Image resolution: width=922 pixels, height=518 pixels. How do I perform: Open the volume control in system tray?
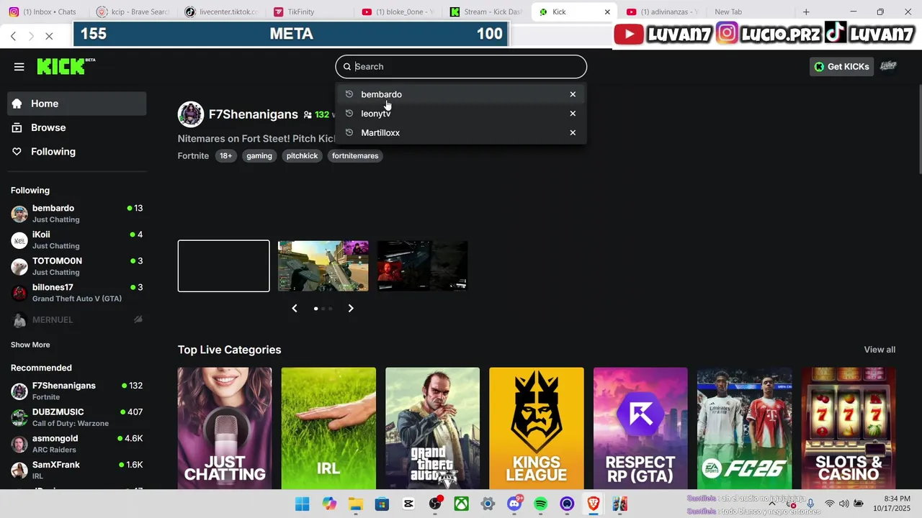pos(843,504)
